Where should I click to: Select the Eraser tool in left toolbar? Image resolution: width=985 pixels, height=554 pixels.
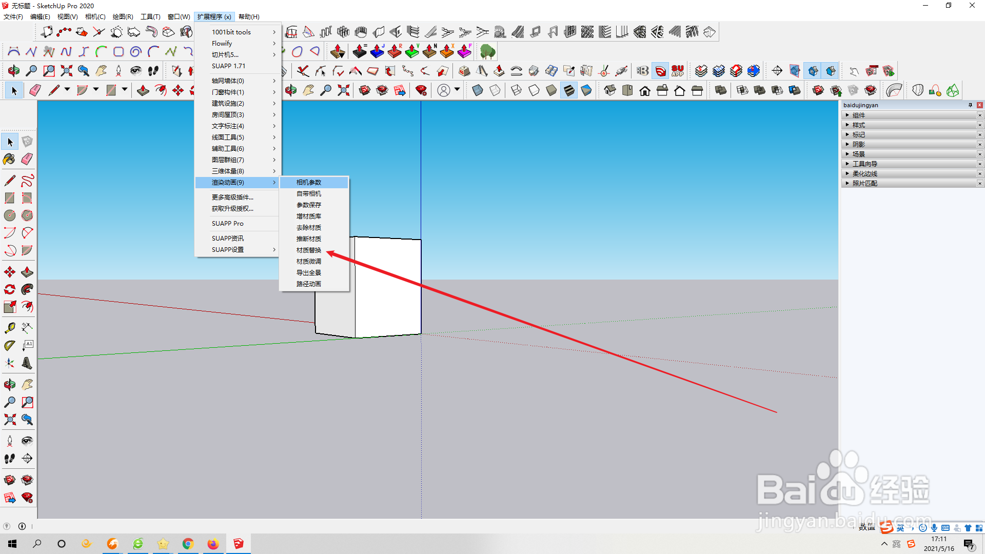pyautogui.click(x=27, y=160)
